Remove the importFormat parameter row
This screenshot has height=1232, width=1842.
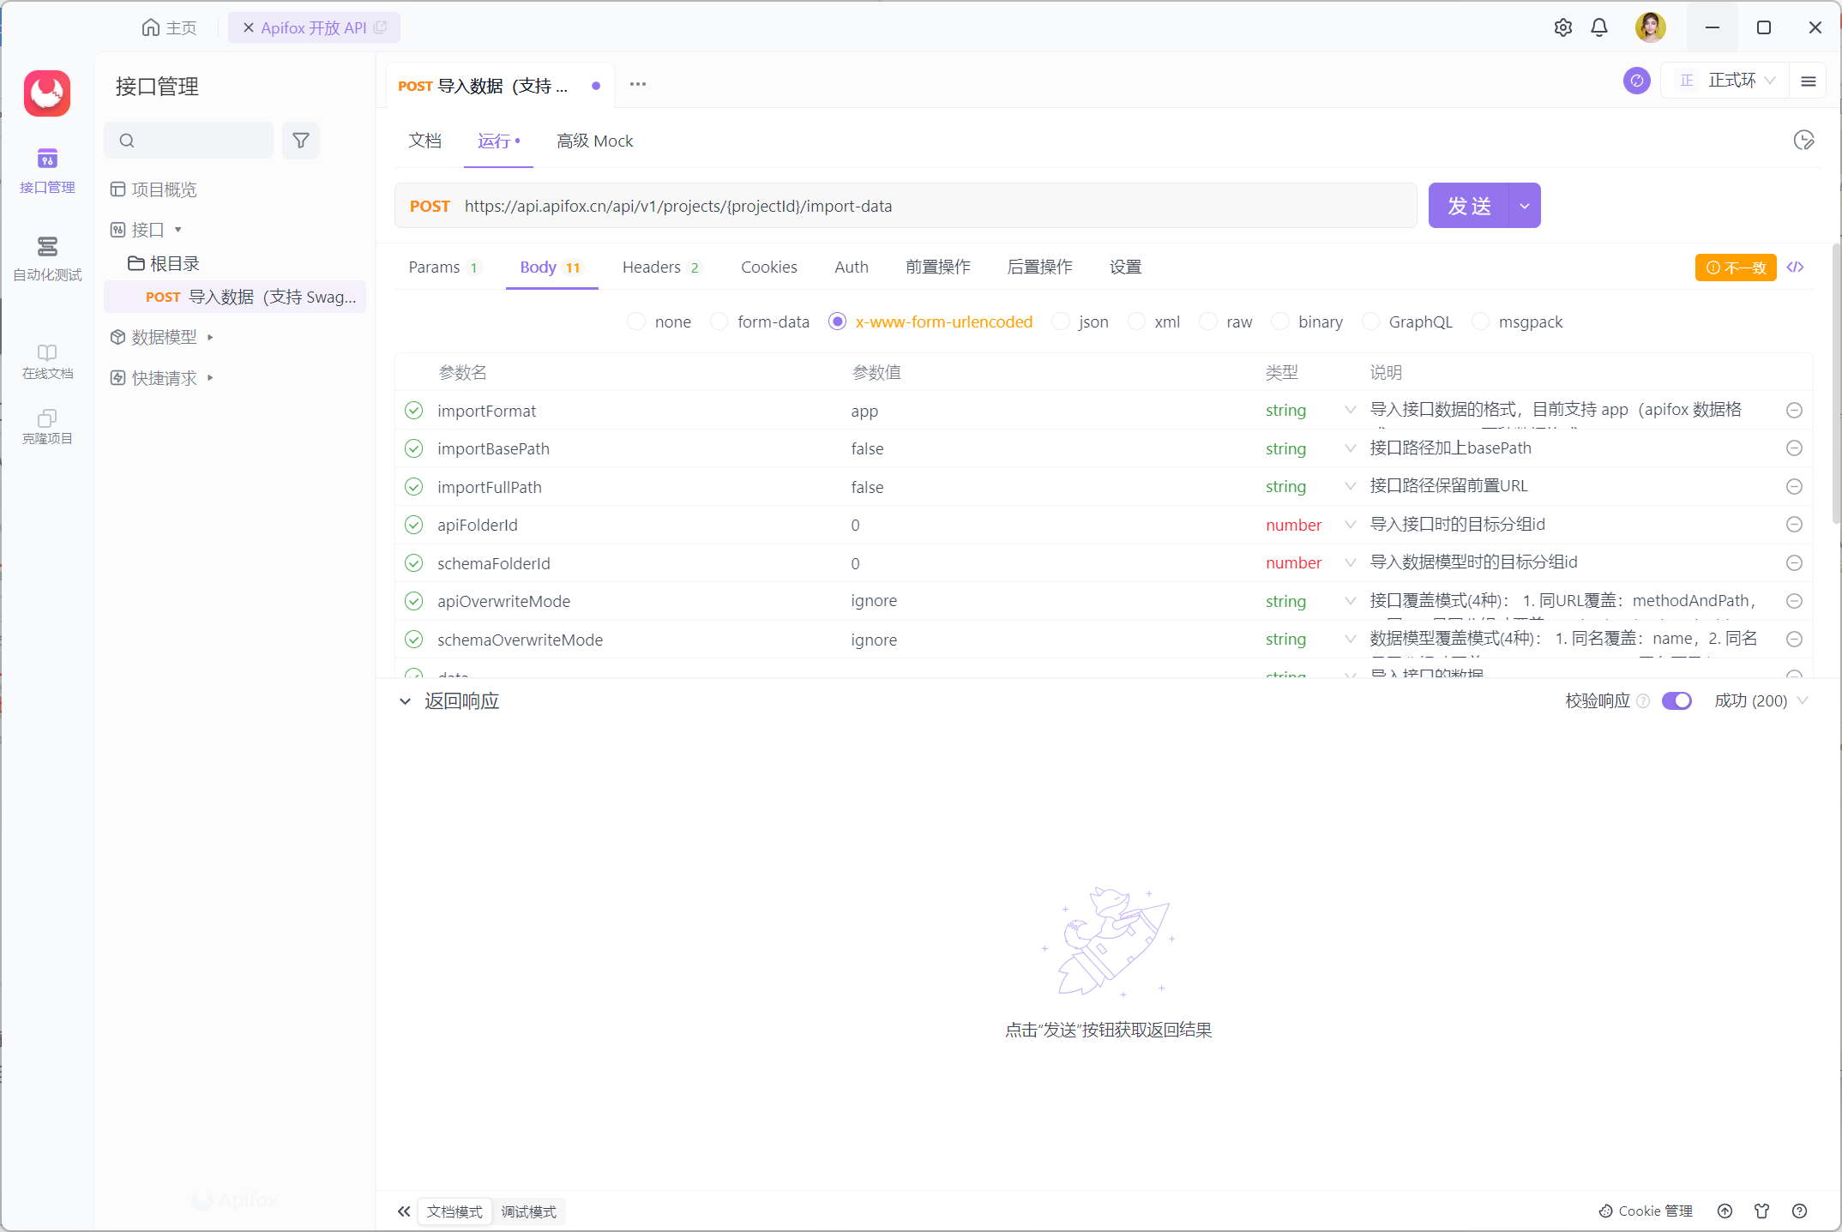click(1794, 411)
